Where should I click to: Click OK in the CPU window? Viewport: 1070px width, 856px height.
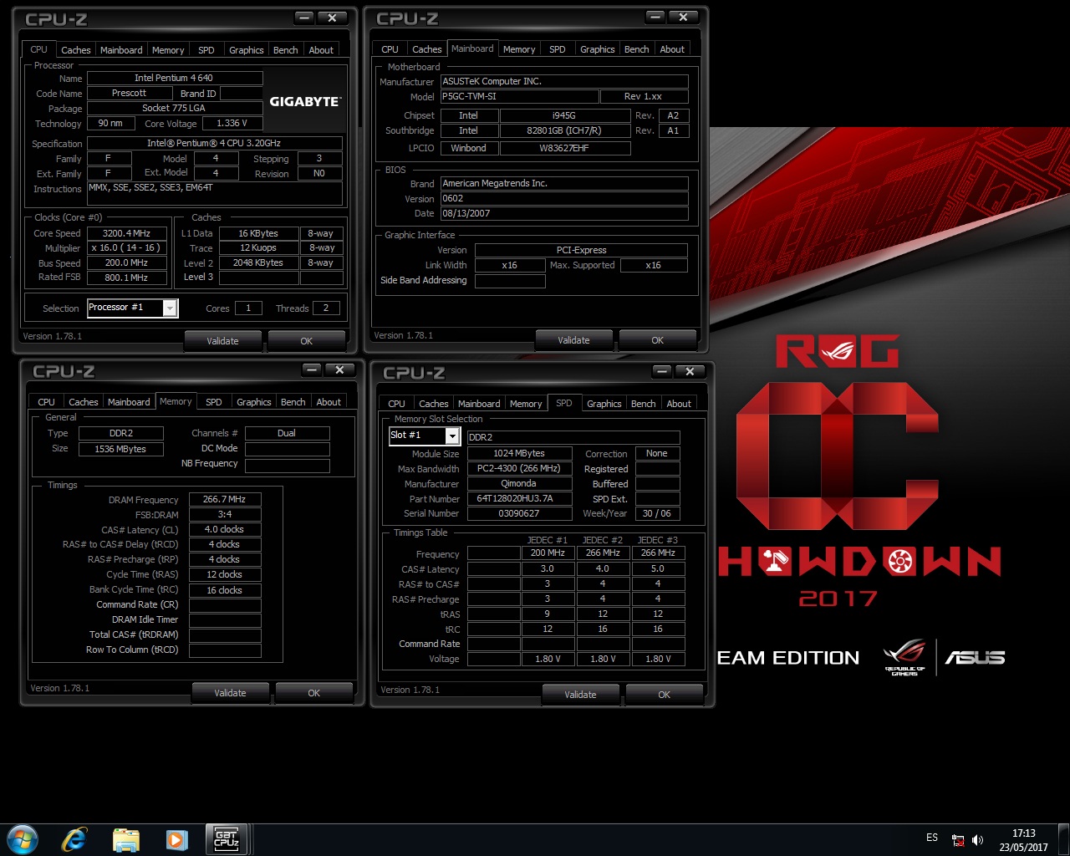click(307, 341)
